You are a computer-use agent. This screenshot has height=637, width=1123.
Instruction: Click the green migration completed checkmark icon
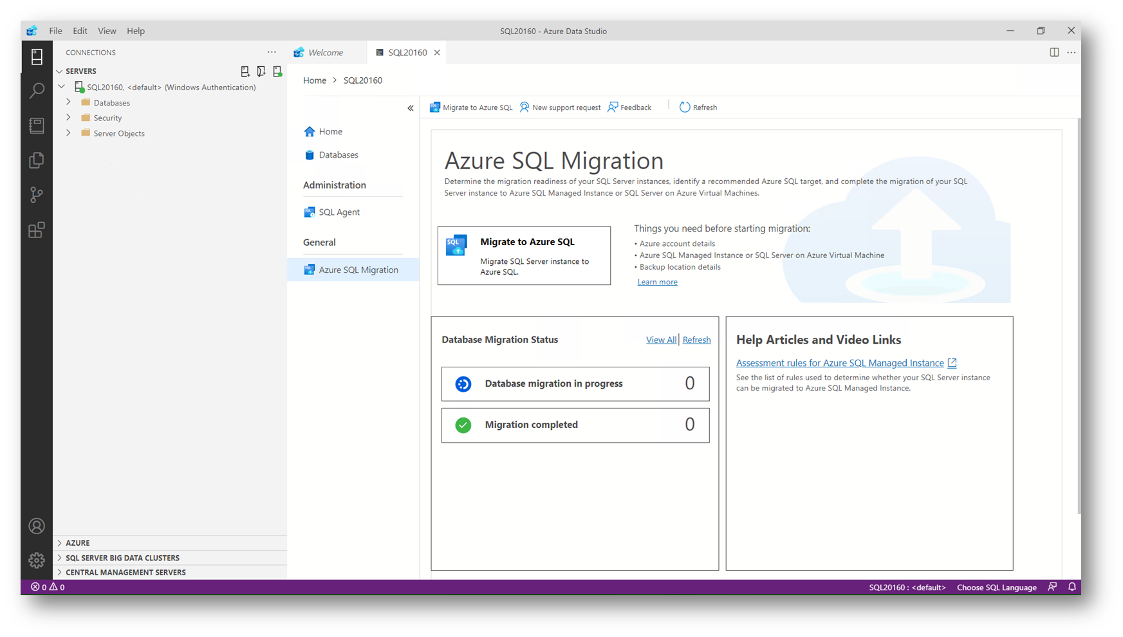click(x=463, y=425)
